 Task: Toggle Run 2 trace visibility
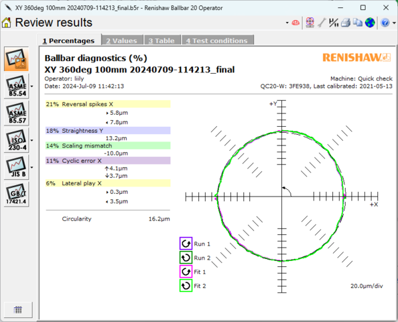pyautogui.click(x=186, y=258)
